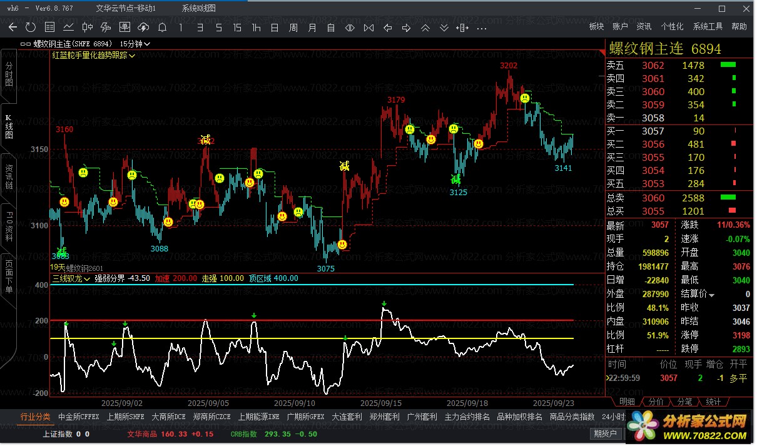The height and width of the screenshot is (446, 757).
Task: Click the double-chevron up icon in toolbar
Action: (x=425, y=28)
